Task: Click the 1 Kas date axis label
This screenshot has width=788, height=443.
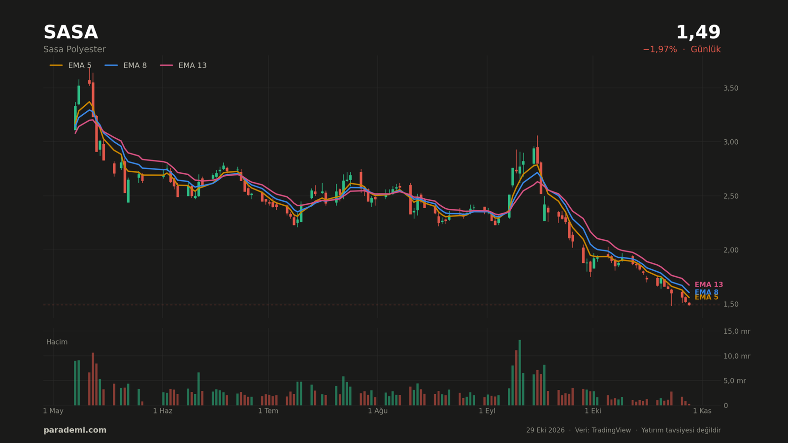Action: pyautogui.click(x=702, y=411)
